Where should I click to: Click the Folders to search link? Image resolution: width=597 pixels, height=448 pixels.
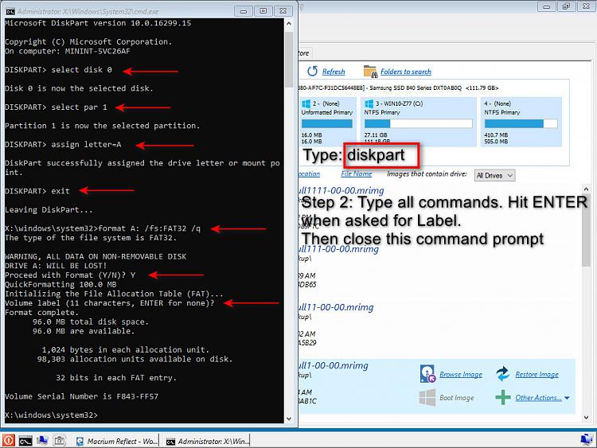coord(406,72)
